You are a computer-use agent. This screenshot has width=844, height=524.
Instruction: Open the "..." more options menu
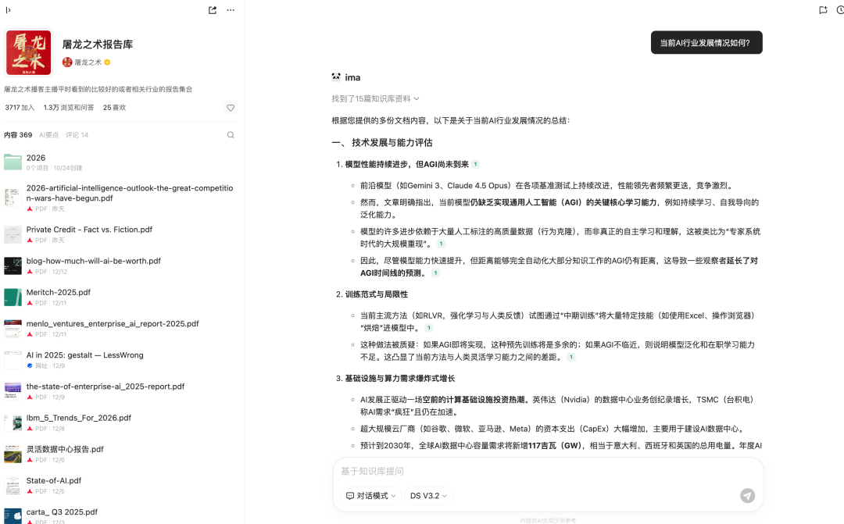point(231,10)
